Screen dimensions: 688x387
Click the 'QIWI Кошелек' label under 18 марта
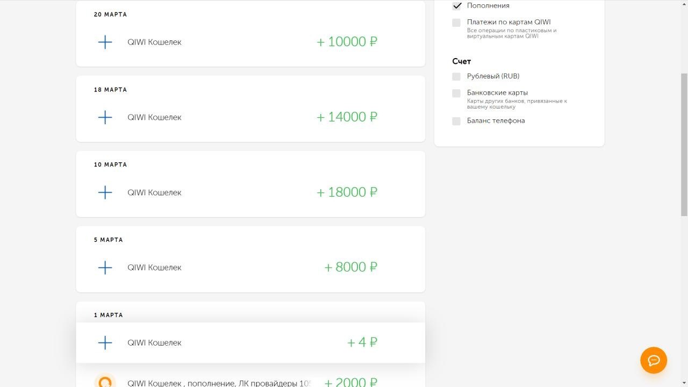[x=154, y=117]
